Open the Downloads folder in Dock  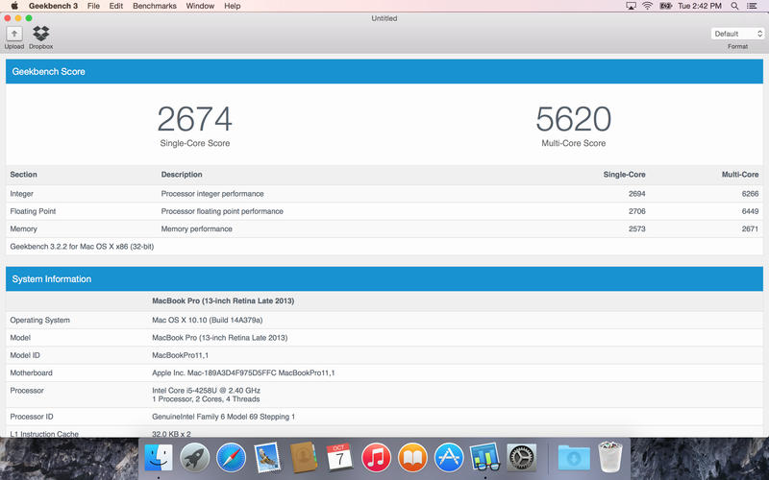(x=574, y=457)
